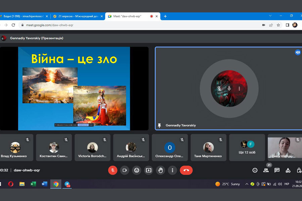
Task: Open the three-dot more options menu
Action: 172,170
